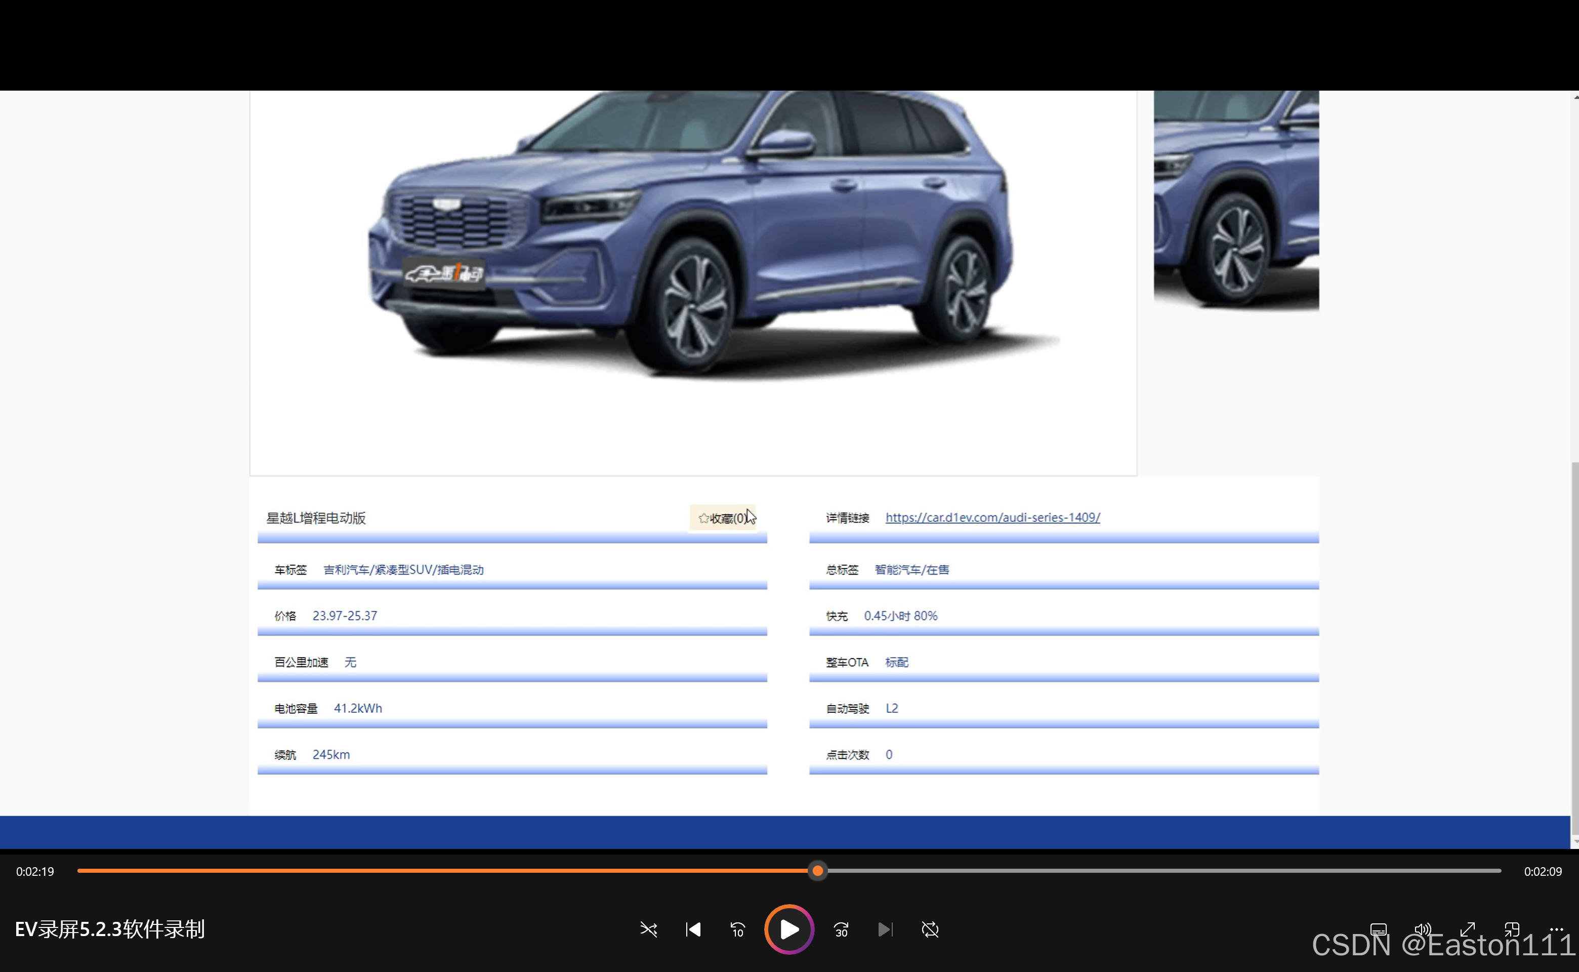Go to previous track
The height and width of the screenshot is (972, 1579).
[x=693, y=929]
